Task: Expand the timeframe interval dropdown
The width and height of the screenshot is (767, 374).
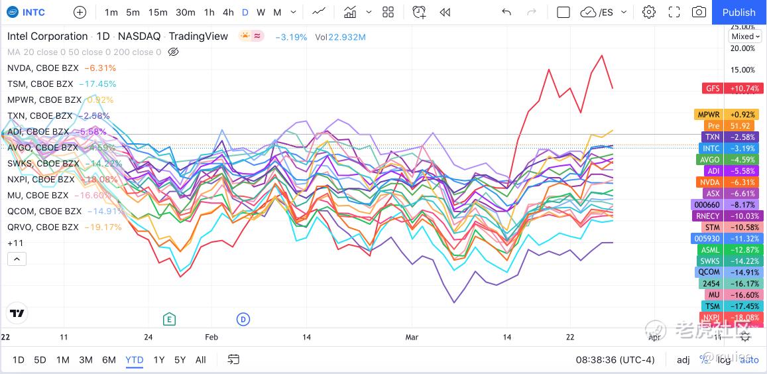Action: [x=294, y=12]
